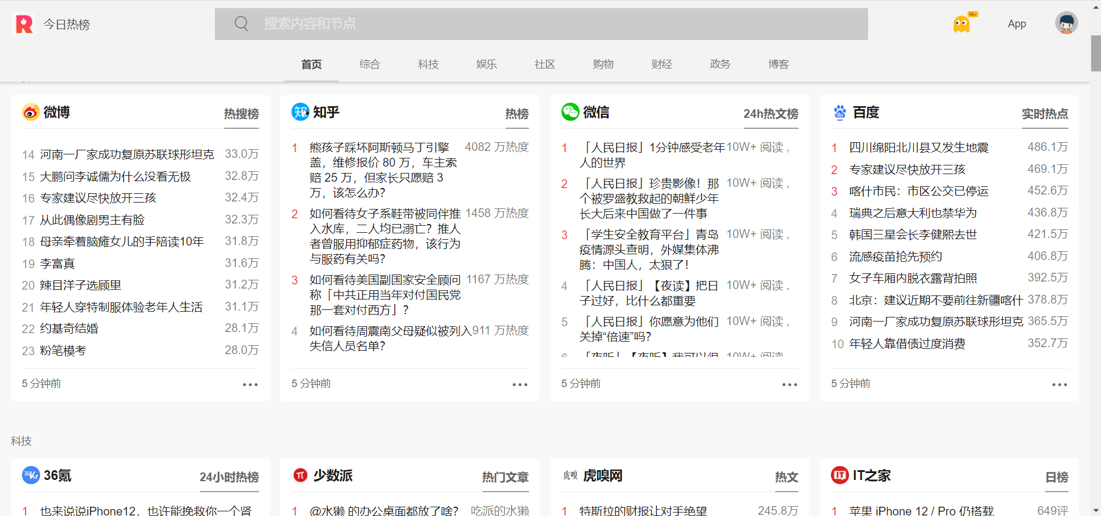This screenshot has height=516, width=1101.
Task: Click the page vertical scrollbar thumb
Action: click(1096, 53)
